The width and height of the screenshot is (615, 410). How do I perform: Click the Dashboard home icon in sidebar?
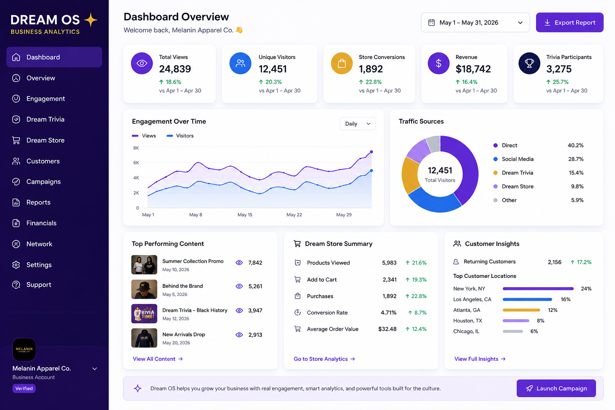click(x=16, y=57)
